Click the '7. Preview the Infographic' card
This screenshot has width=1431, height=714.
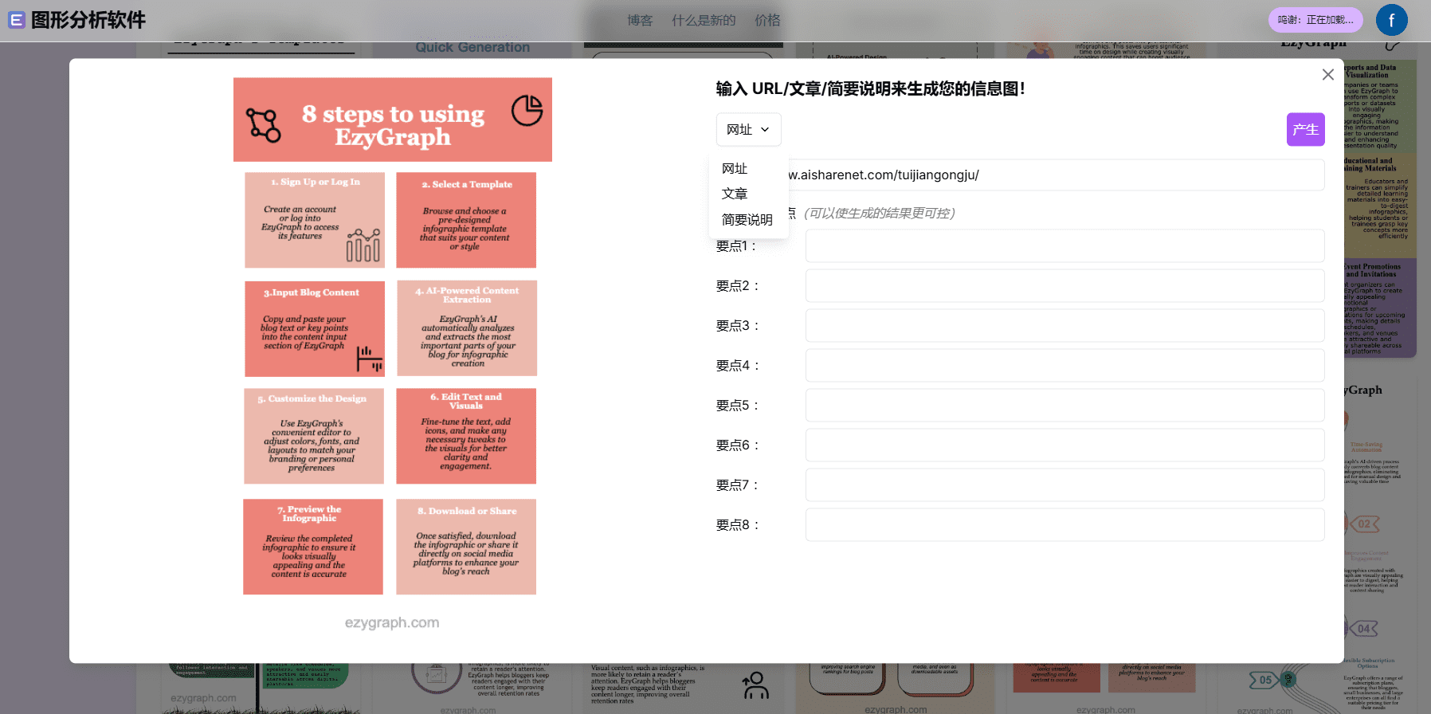[313, 547]
